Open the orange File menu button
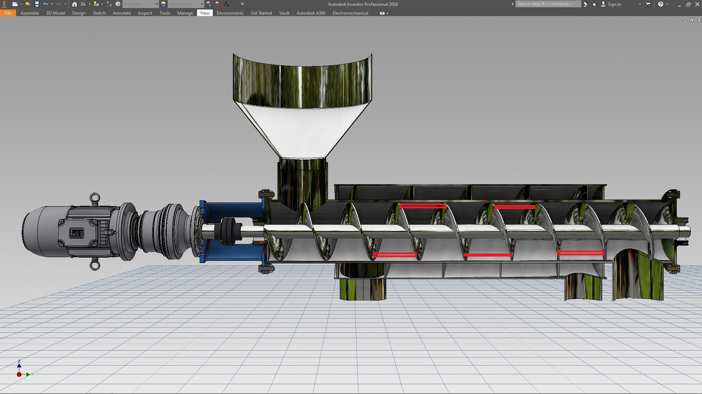 (8, 13)
